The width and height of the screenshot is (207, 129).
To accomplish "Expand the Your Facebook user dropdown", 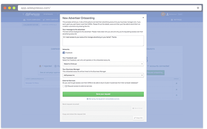I will [103, 64].
